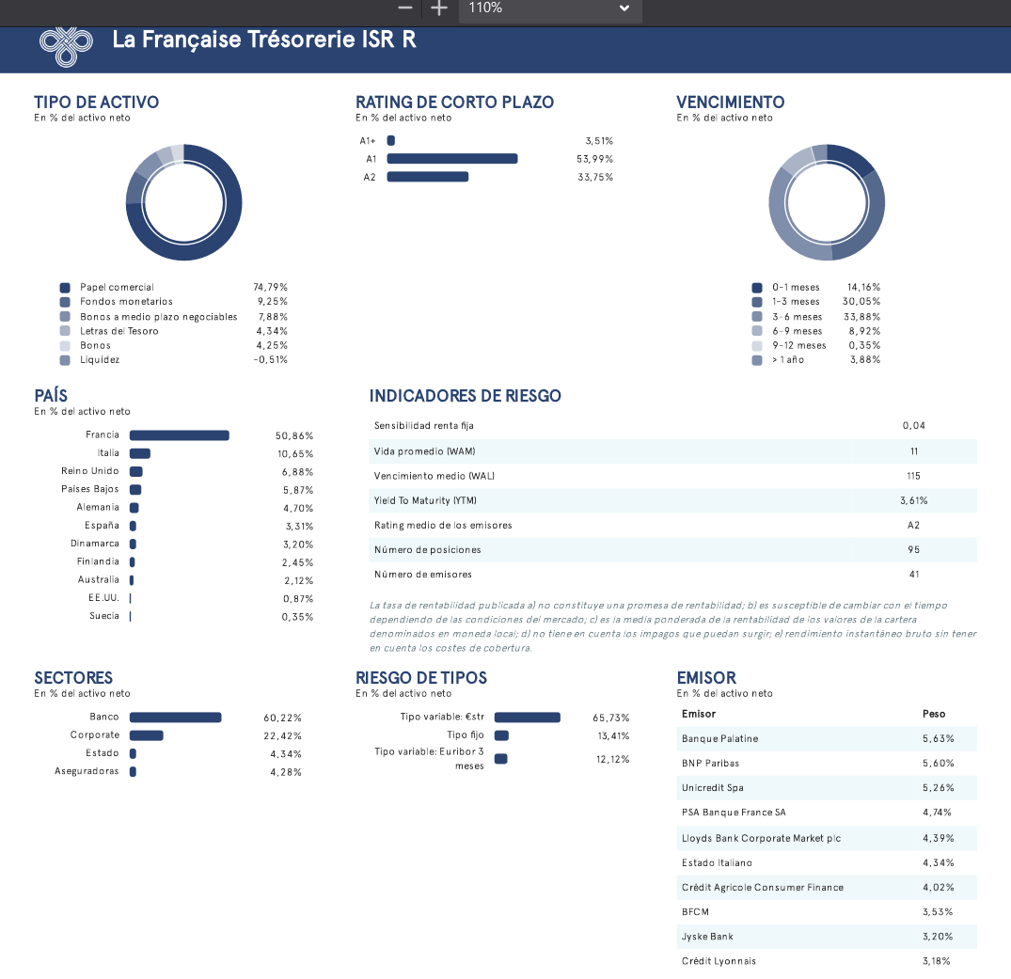Click the Liquidez value -0,51%
Screen dimensions: 1011x979
click(x=270, y=360)
